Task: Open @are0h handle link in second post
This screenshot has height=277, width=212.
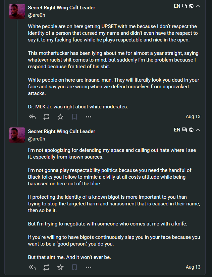Action: [37, 138]
